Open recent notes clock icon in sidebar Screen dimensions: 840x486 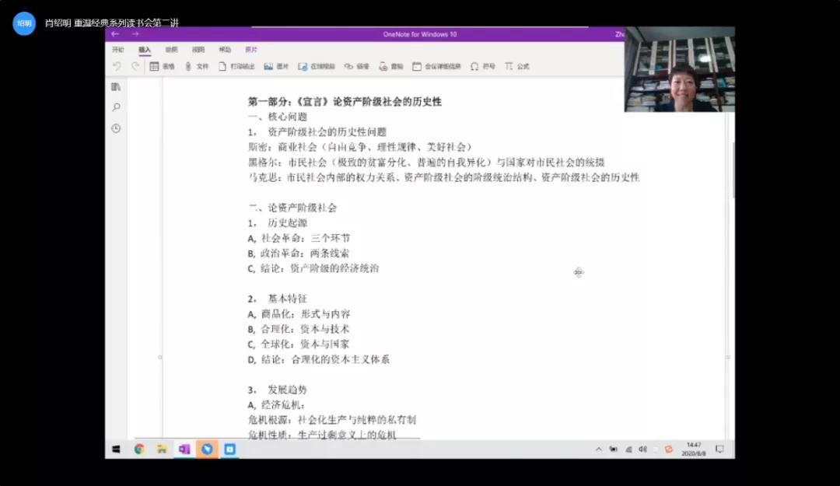(116, 128)
